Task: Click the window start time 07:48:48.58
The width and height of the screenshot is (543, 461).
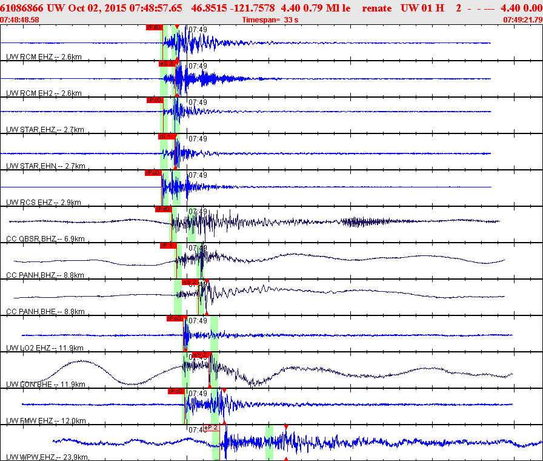Action: click(19, 20)
